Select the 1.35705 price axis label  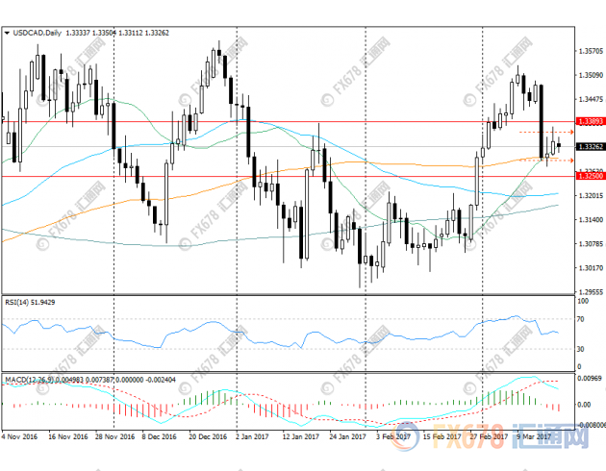pyautogui.click(x=591, y=51)
